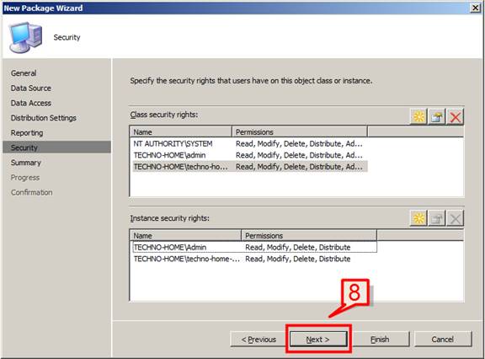Select TECHNO-HOME\admin in class rights list
The image size is (485, 359).
tap(249, 155)
